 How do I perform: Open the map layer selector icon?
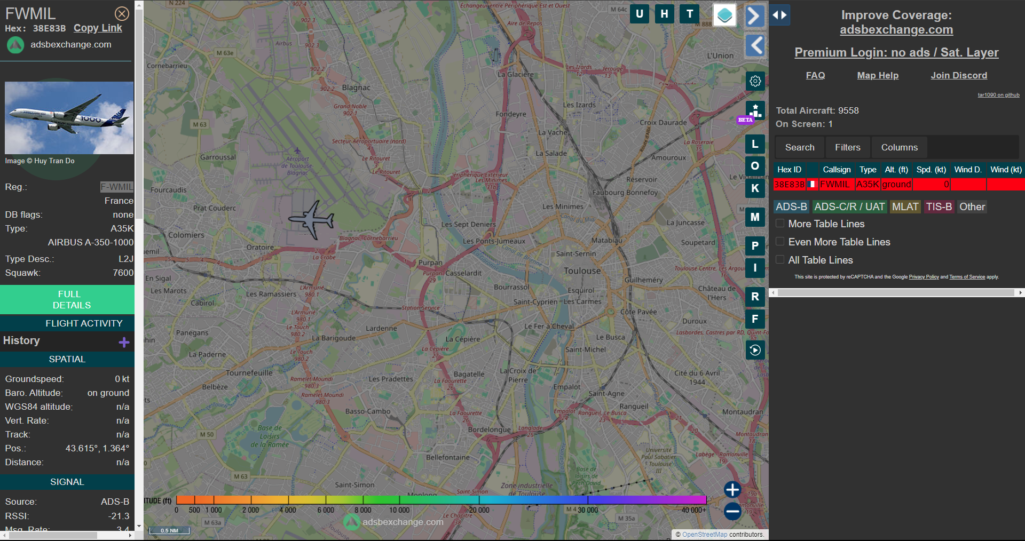tap(724, 15)
